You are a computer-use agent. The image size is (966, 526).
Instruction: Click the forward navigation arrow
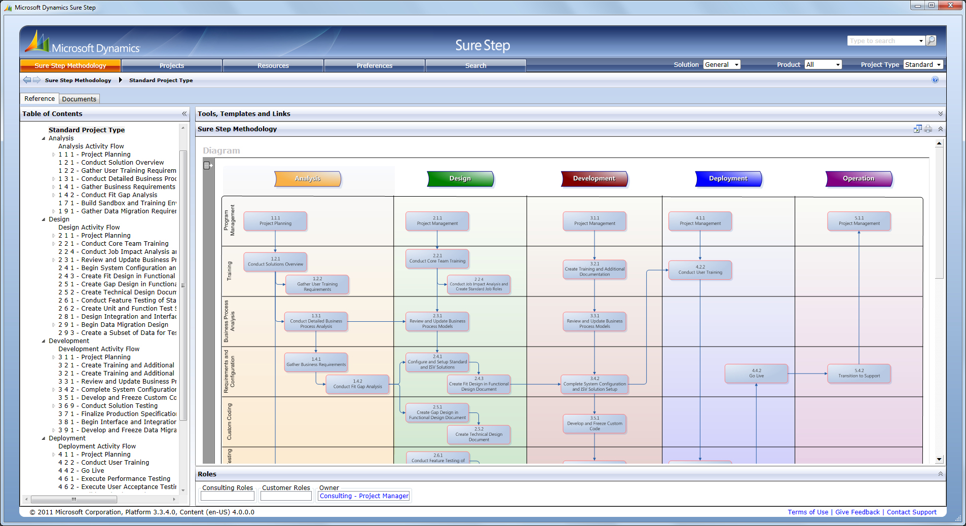[37, 80]
